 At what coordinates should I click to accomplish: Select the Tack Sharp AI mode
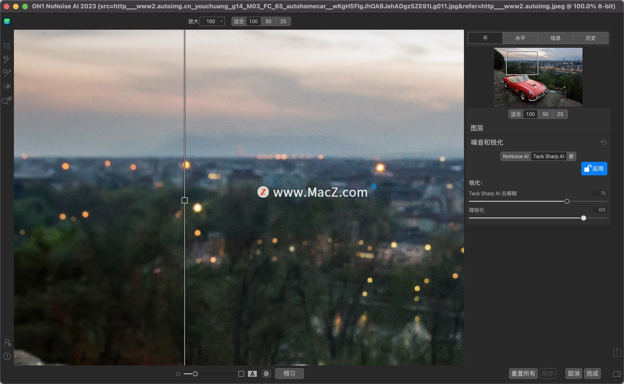point(548,156)
